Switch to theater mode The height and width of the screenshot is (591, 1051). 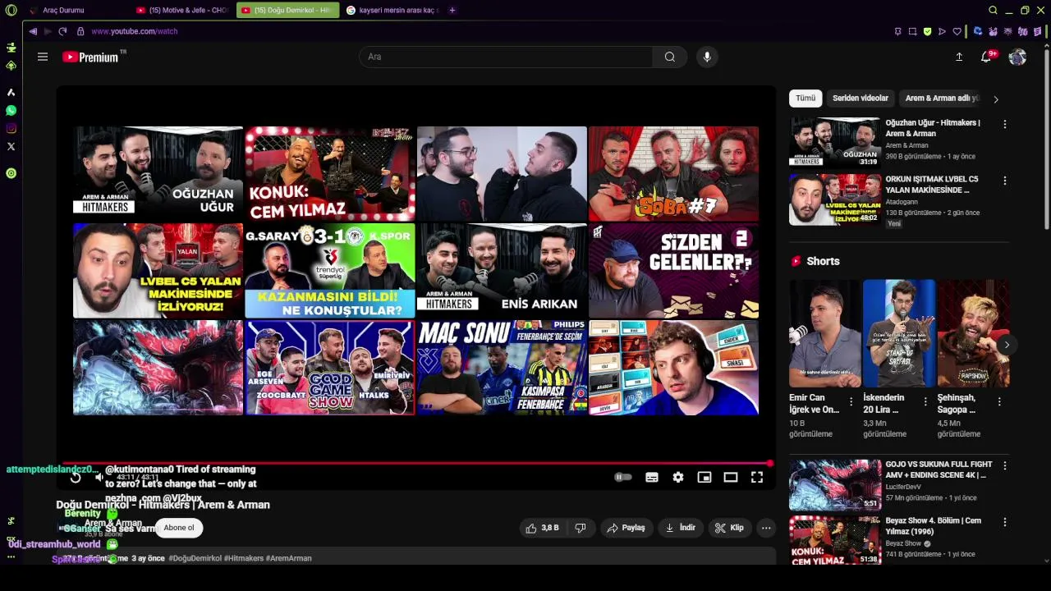point(731,477)
